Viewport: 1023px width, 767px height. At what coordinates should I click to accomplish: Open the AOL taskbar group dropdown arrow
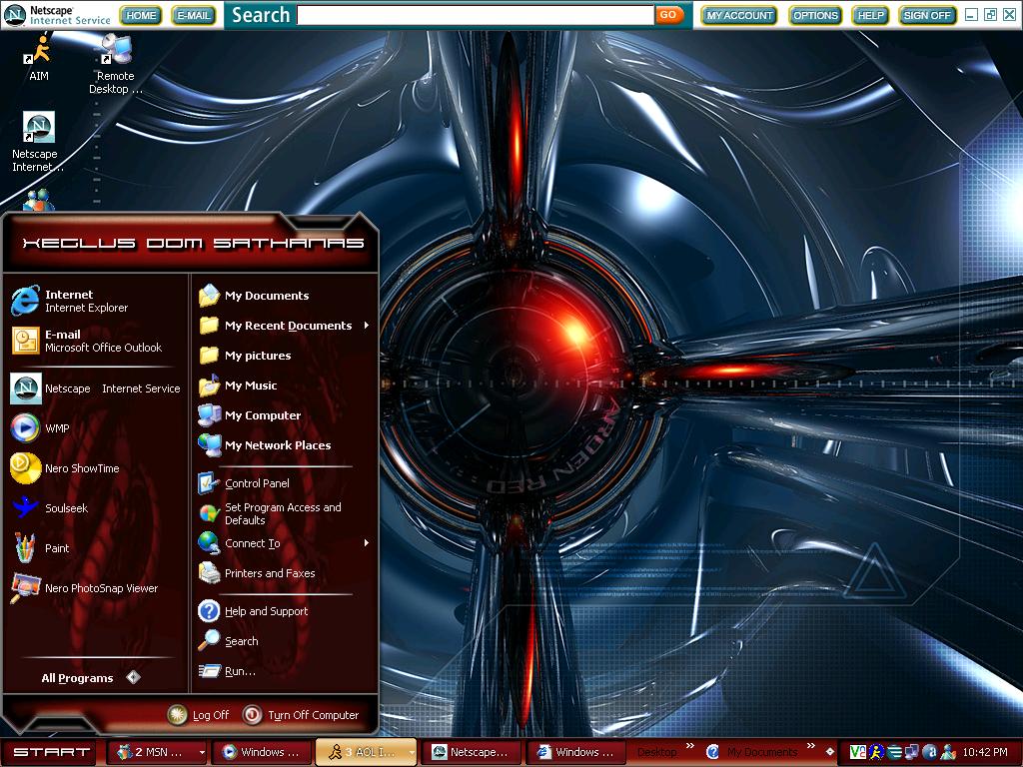(x=411, y=752)
